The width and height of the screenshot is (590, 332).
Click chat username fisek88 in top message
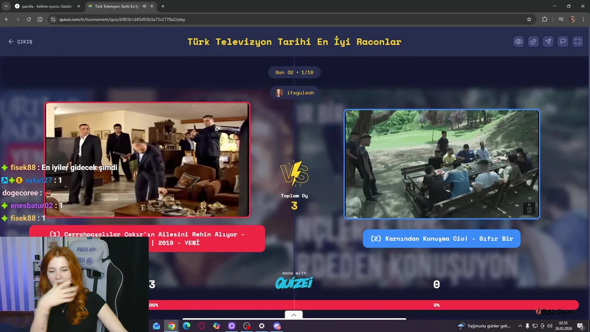coord(23,168)
